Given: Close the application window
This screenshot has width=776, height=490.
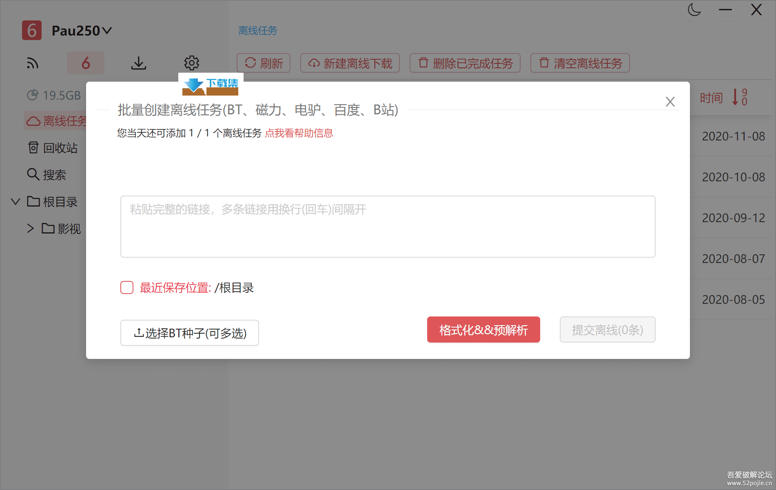Looking at the screenshot, I should point(756,9).
